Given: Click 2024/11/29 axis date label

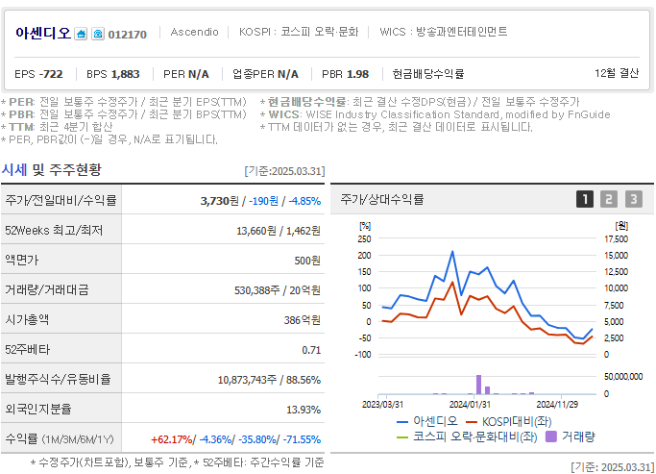Looking at the screenshot, I should (557, 405).
